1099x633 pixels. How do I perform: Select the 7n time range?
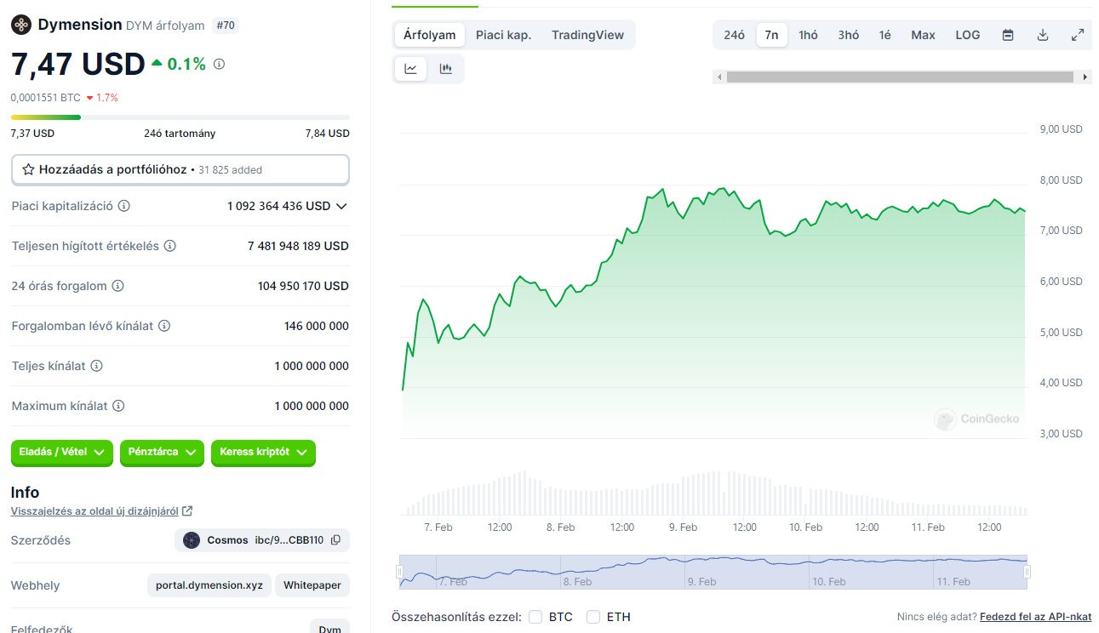point(771,35)
